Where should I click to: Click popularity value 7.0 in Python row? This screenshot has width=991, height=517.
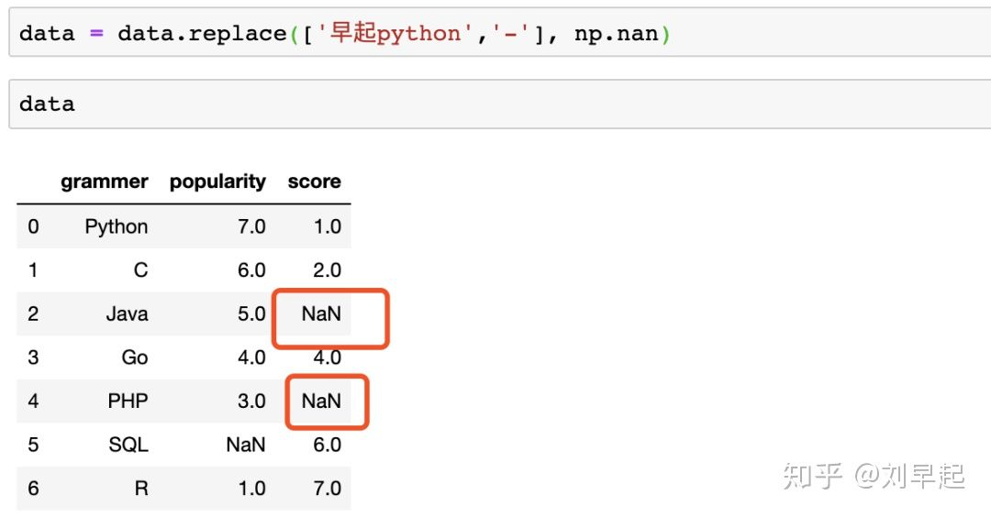(251, 226)
